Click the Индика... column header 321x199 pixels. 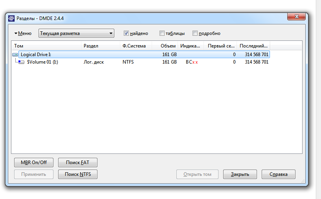(191, 46)
